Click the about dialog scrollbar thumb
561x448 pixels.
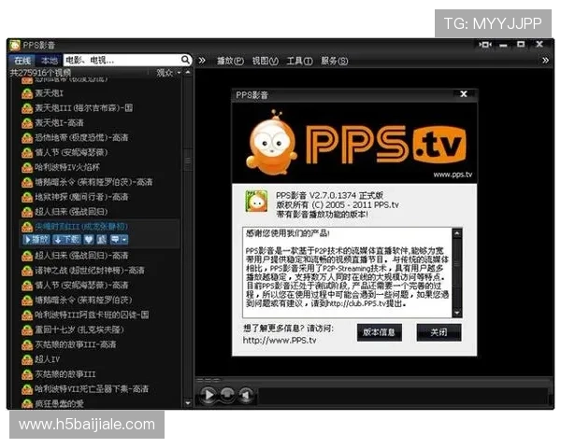(x=457, y=264)
